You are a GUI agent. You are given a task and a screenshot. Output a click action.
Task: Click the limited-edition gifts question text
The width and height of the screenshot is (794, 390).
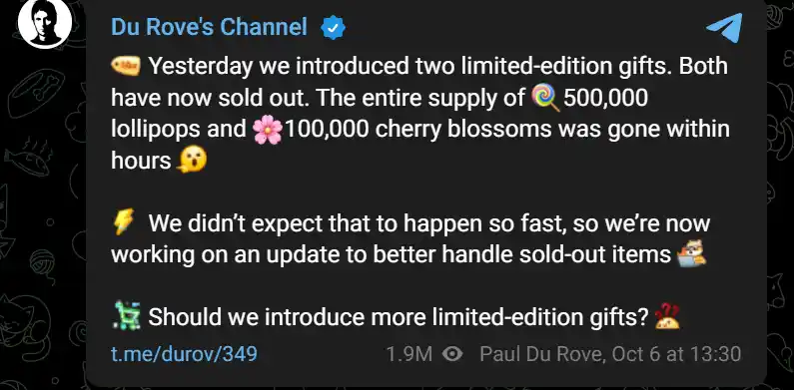pos(398,317)
